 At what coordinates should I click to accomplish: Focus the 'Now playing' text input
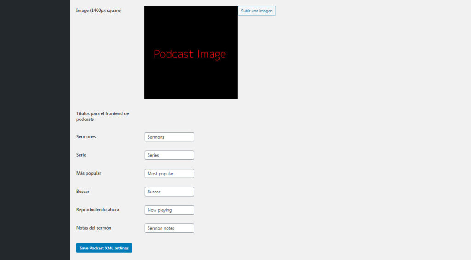click(x=169, y=210)
